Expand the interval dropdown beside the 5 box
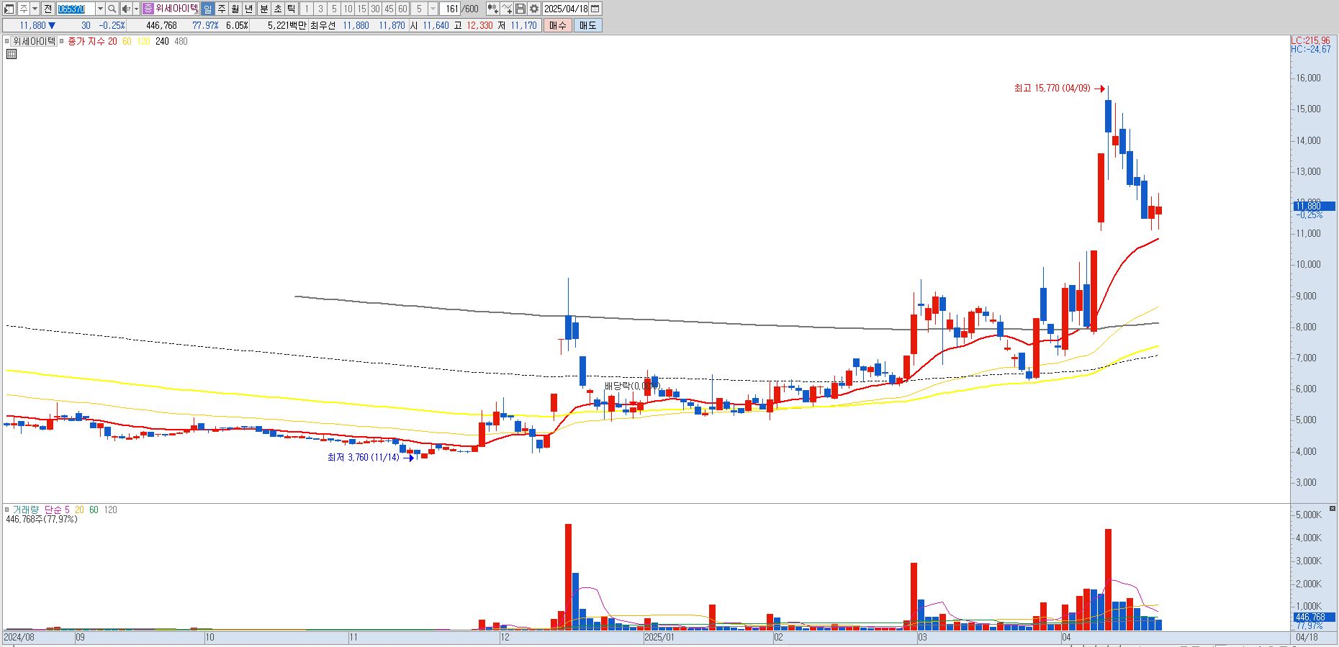Screen dimensions: 1339x647 point(433,9)
